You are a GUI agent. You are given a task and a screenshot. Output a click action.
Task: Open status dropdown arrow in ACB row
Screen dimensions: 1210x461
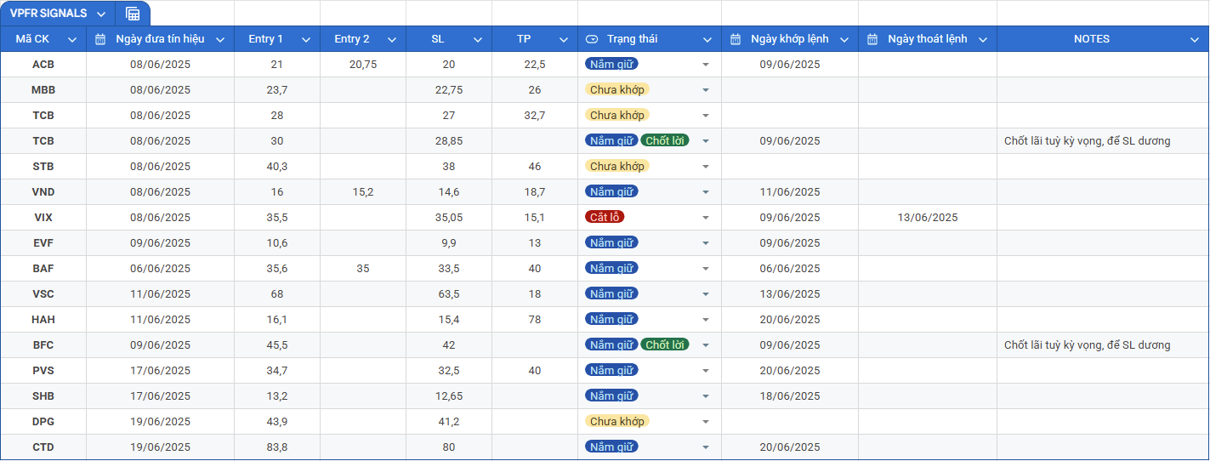point(705,65)
